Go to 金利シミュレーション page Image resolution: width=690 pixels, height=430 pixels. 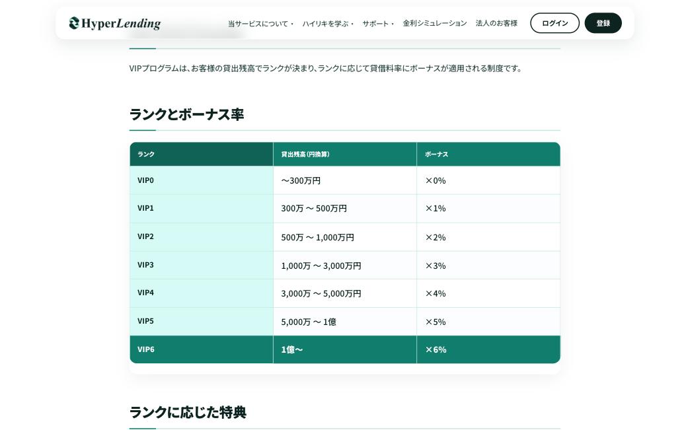pos(435,23)
